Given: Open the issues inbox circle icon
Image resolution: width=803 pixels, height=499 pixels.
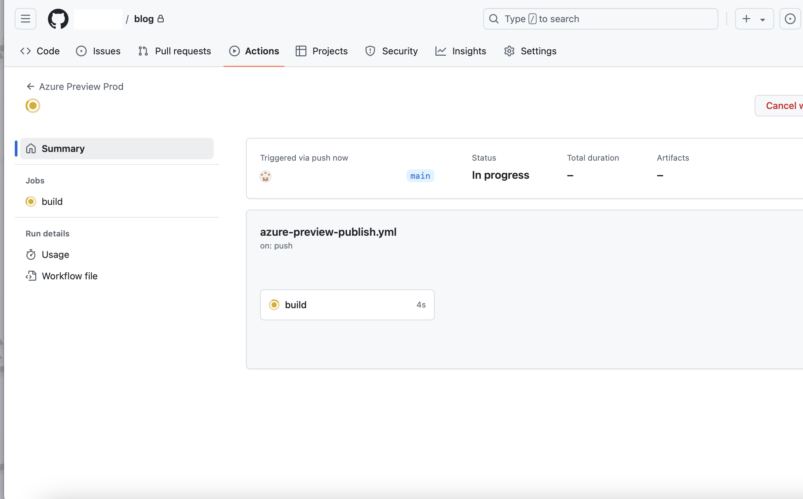Looking at the screenshot, I should [790, 19].
